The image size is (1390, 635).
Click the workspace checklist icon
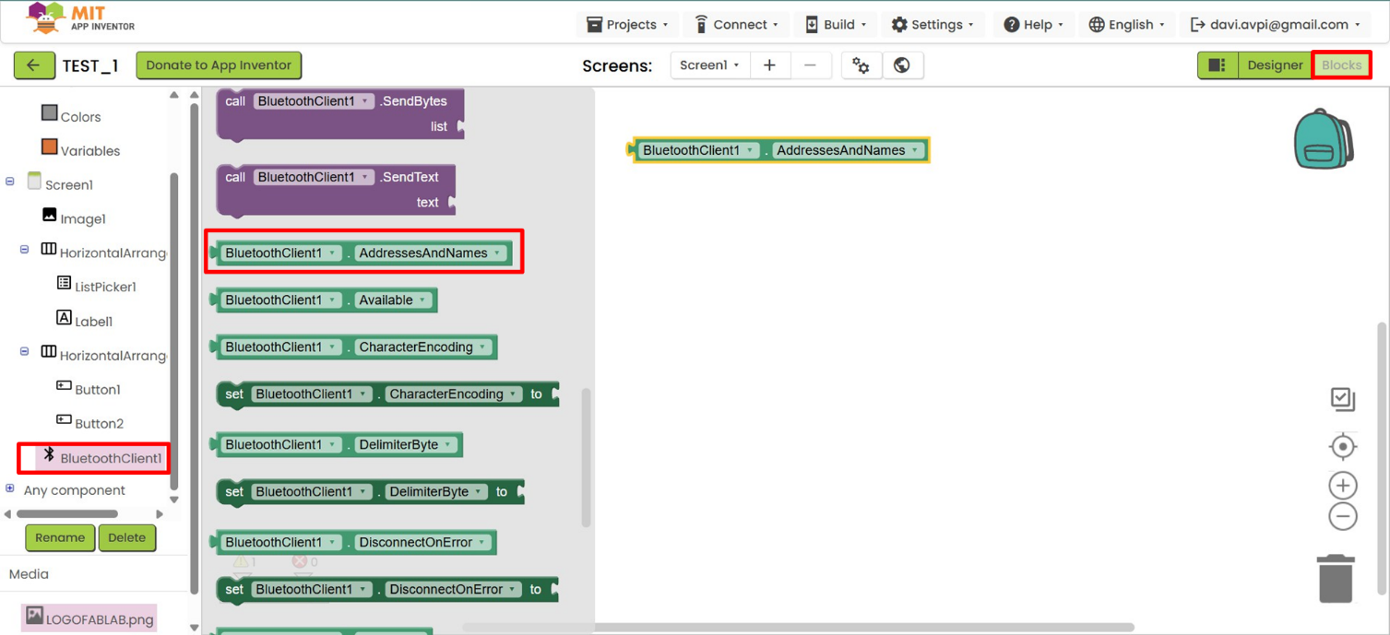point(1343,399)
